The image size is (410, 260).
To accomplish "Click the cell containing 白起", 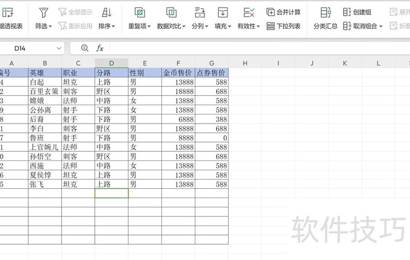I will point(45,82).
